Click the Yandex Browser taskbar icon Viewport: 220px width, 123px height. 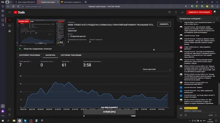click(x=20, y=121)
